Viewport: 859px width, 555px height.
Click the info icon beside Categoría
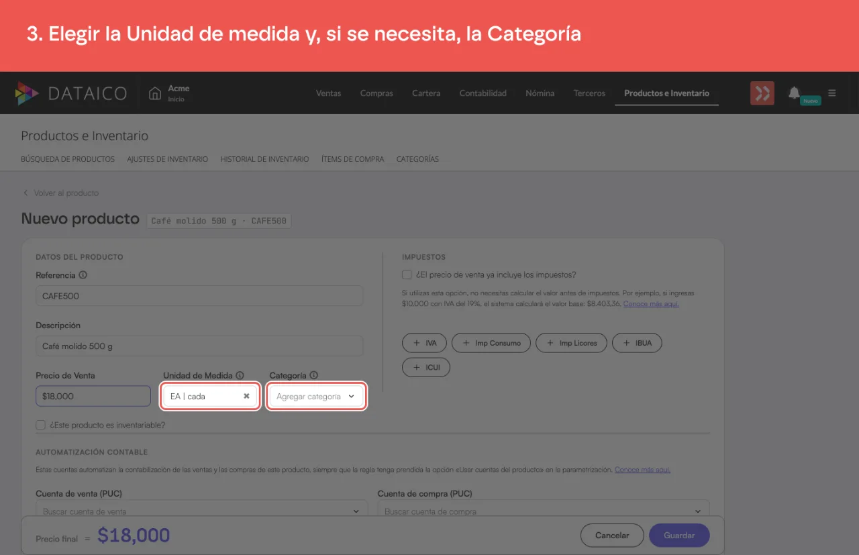point(313,376)
